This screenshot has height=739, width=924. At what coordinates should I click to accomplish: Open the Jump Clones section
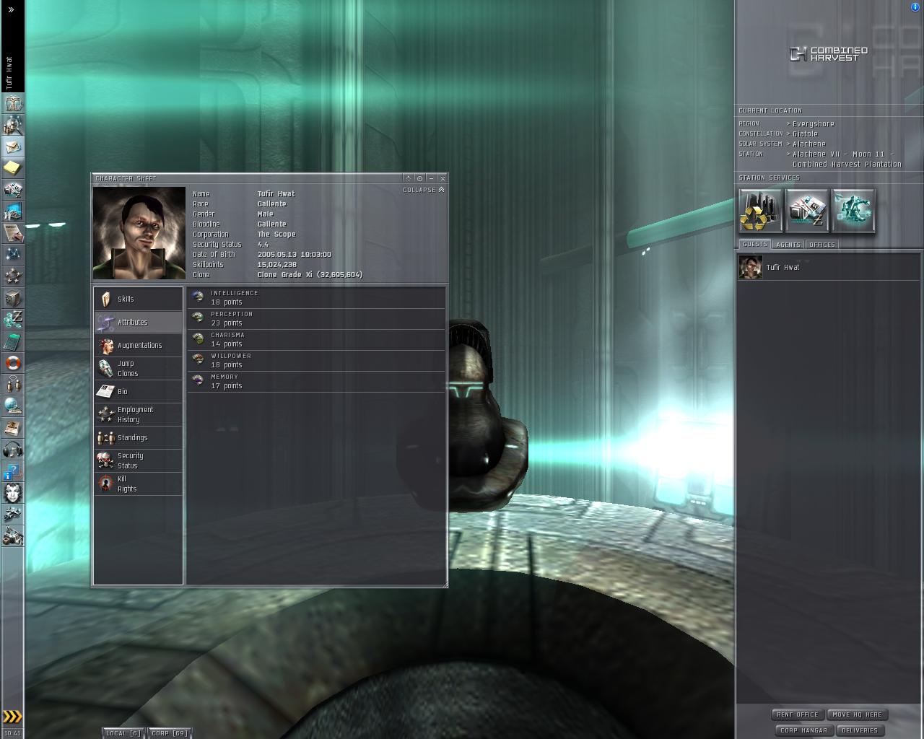click(x=138, y=368)
